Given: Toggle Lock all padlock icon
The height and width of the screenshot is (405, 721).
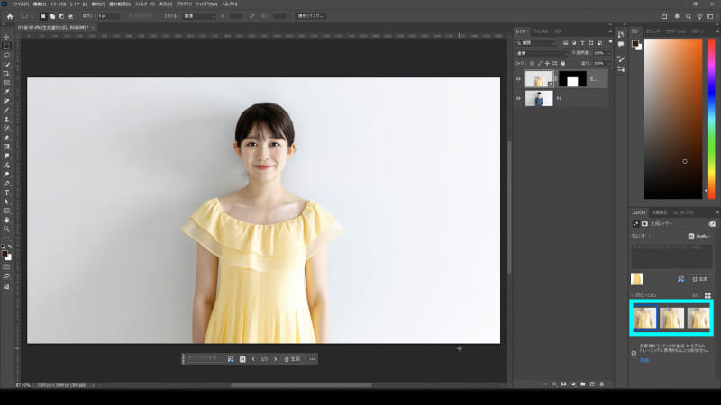Looking at the screenshot, I should [562, 63].
